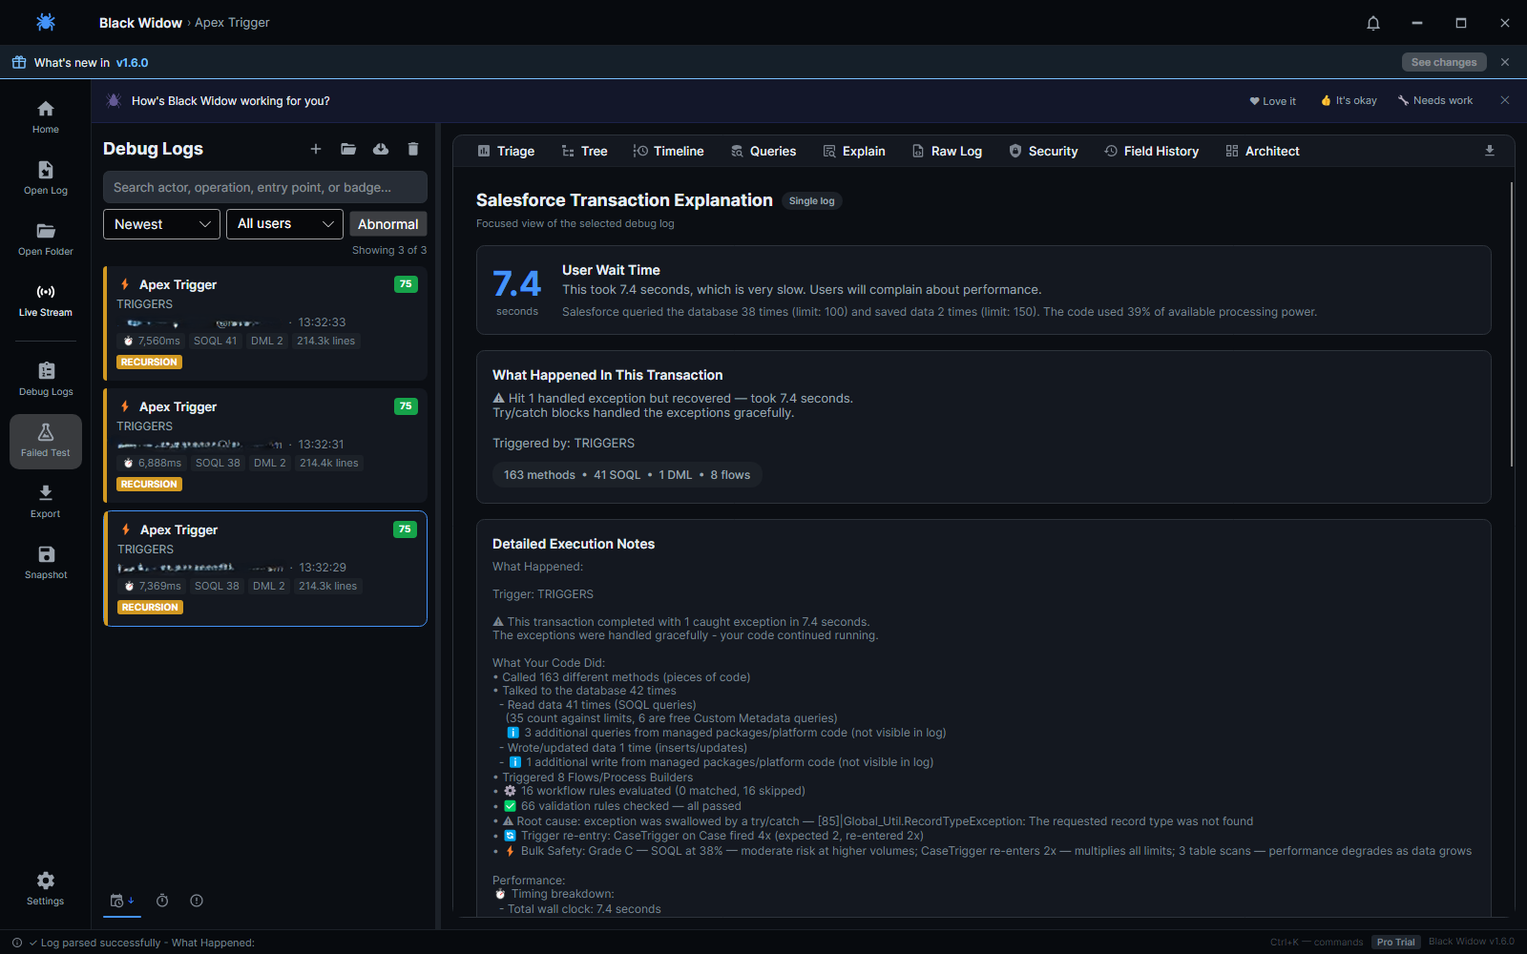Open the Newest sort dropdown

click(x=161, y=224)
